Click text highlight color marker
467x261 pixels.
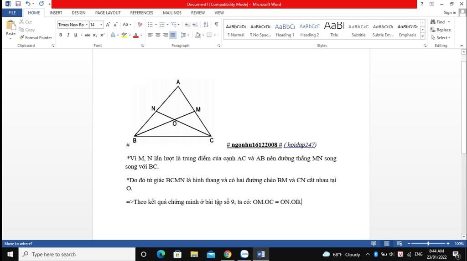tap(124, 35)
